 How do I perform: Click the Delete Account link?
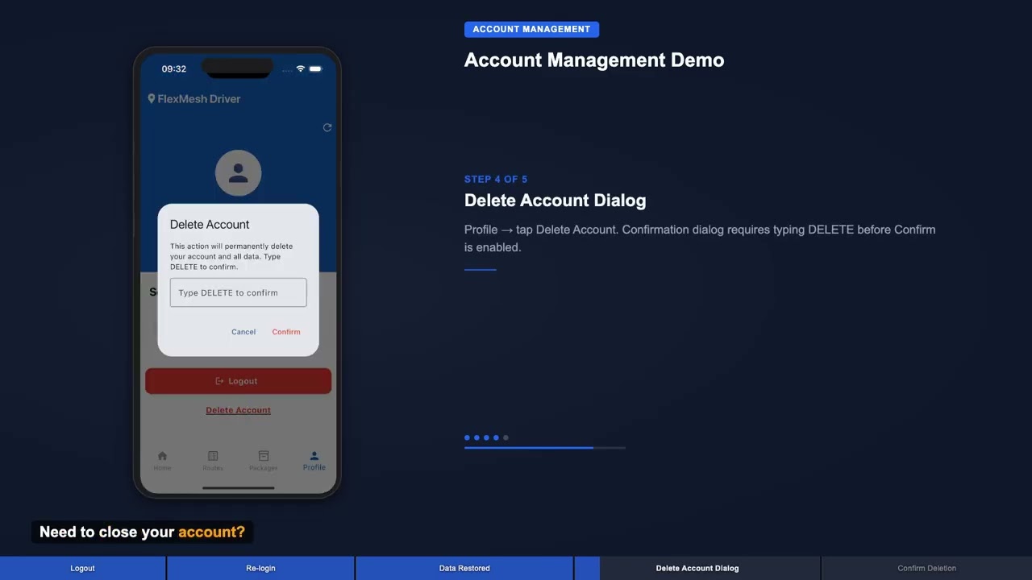(238, 410)
